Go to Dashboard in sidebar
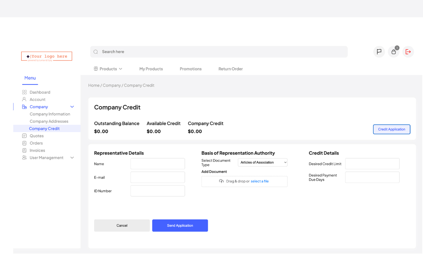423x257 pixels. [40, 92]
